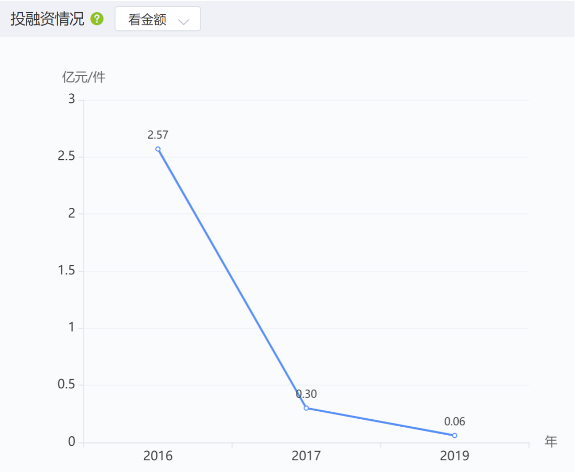Click the 2017 x-axis label
The image size is (576, 472).
point(306,456)
